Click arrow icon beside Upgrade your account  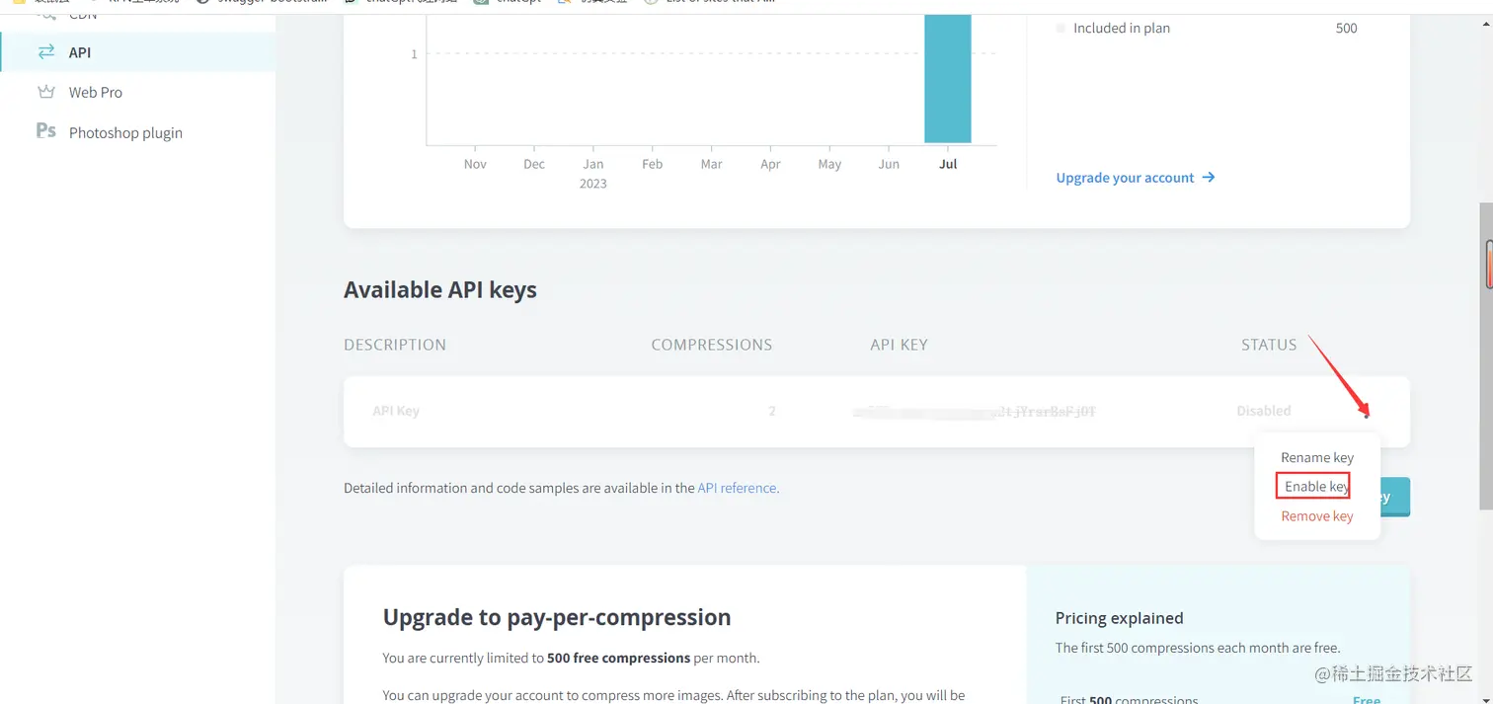pyautogui.click(x=1209, y=178)
